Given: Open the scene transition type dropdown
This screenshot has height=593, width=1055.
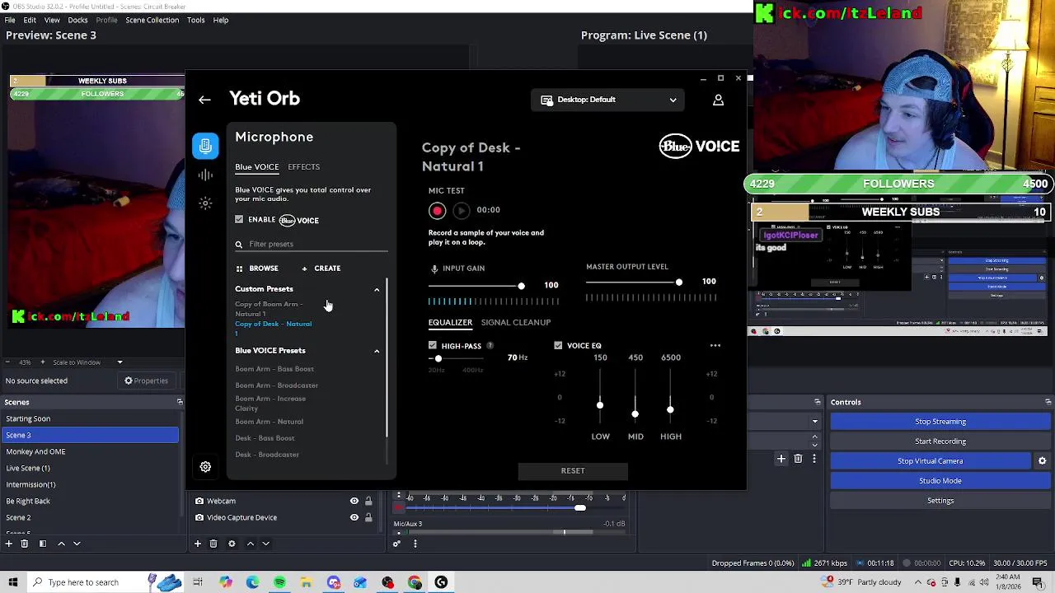Looking at the screenshot, I should (x=815, y=422).
